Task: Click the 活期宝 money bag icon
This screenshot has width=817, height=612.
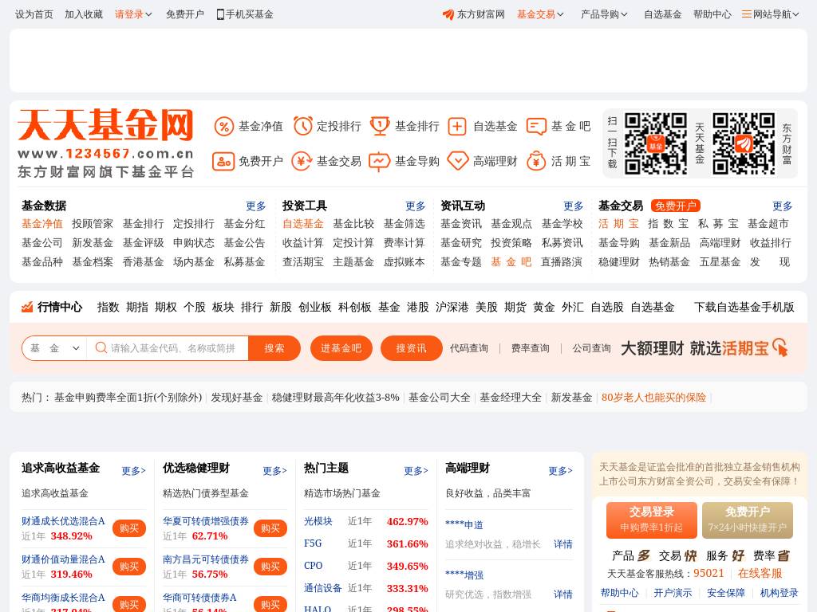Action: (x=536, y=161)
